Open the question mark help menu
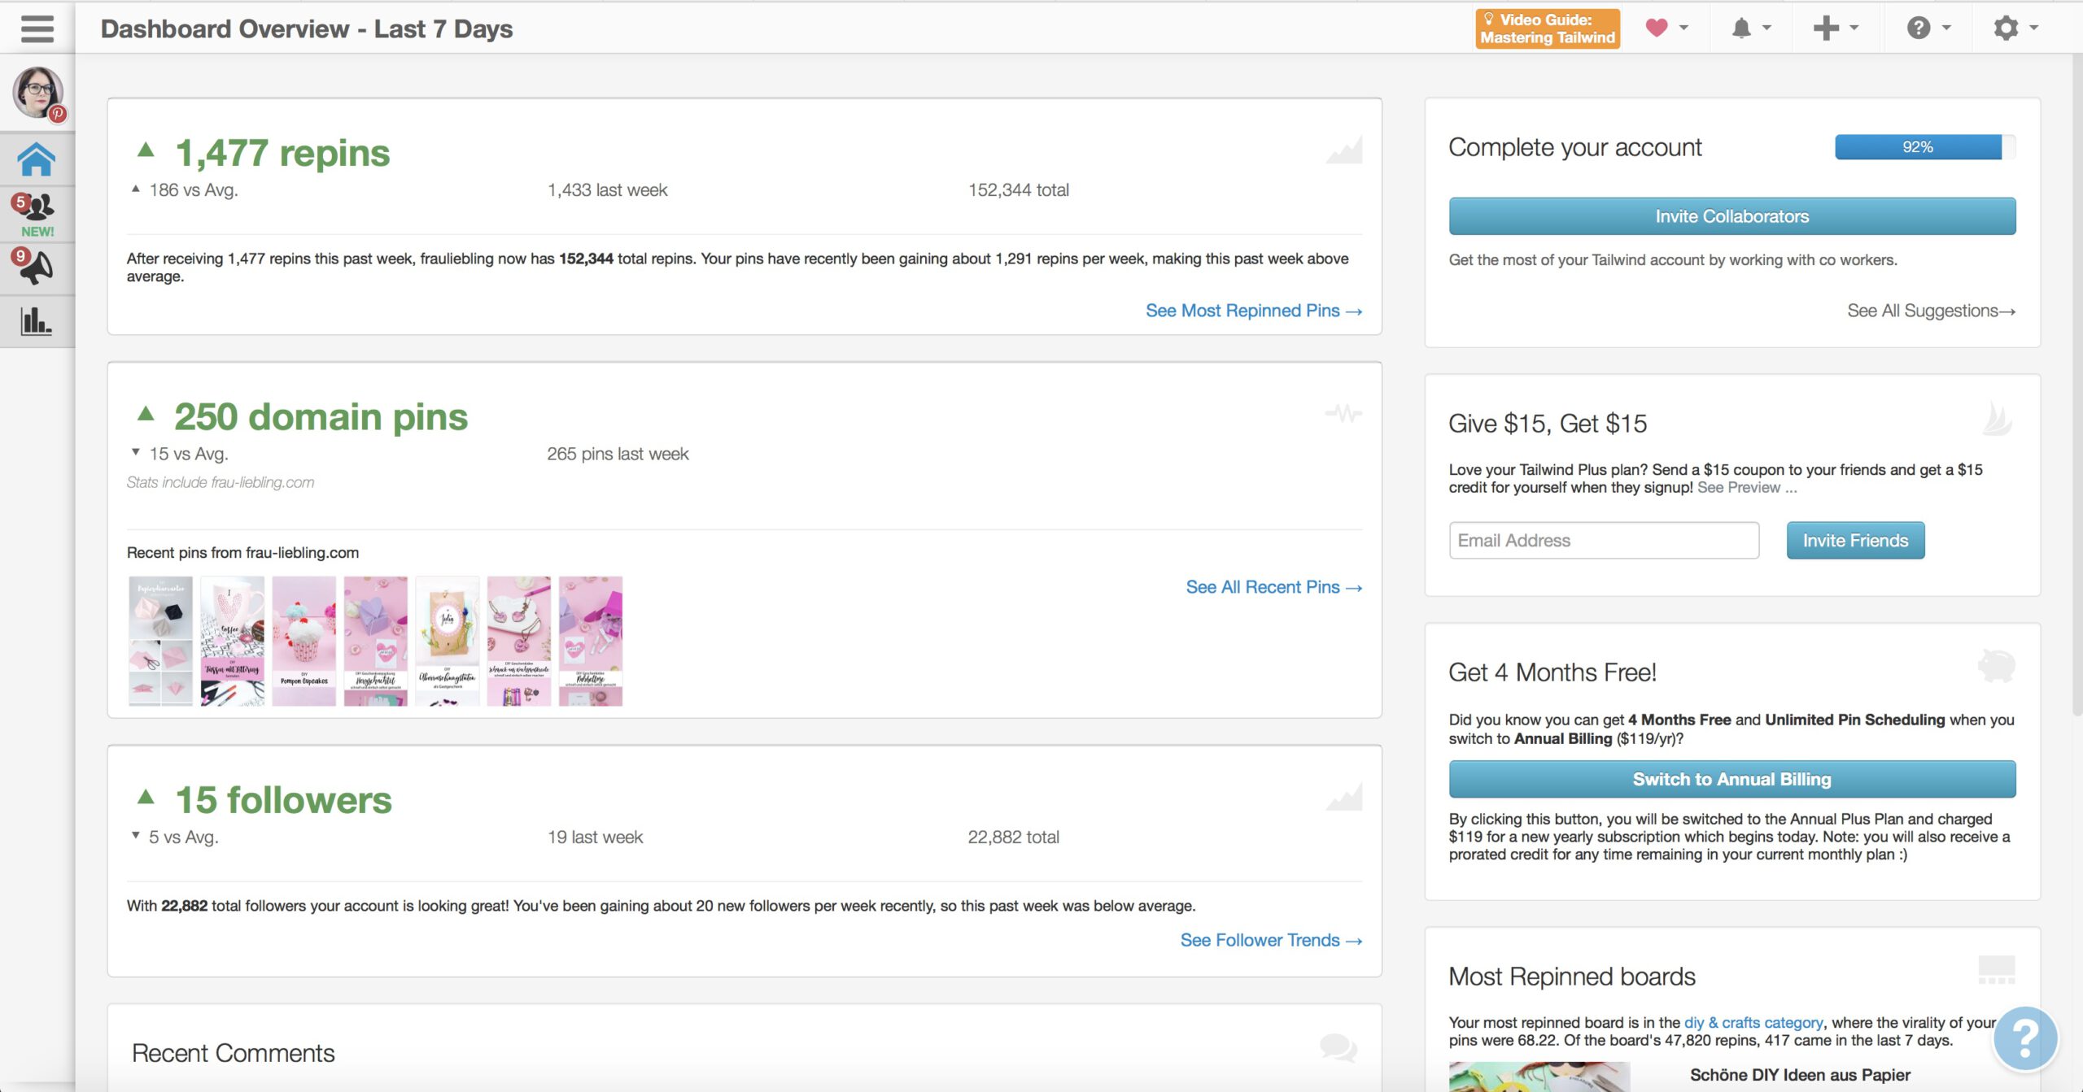 [x=1928, y=28]
